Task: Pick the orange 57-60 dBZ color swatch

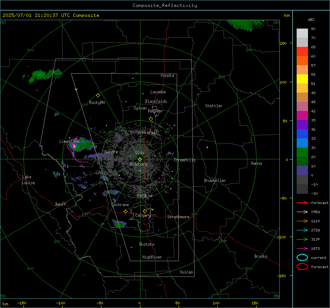Action: tap(302, 60)
